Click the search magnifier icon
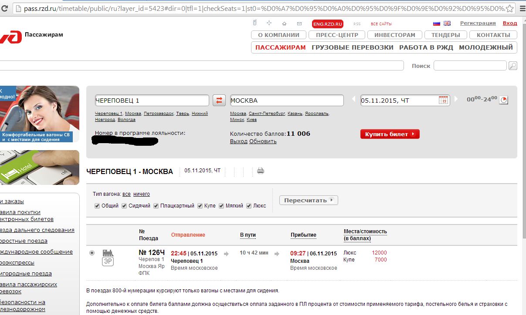Viewport: 526px width, 315px height. point(513,66)
